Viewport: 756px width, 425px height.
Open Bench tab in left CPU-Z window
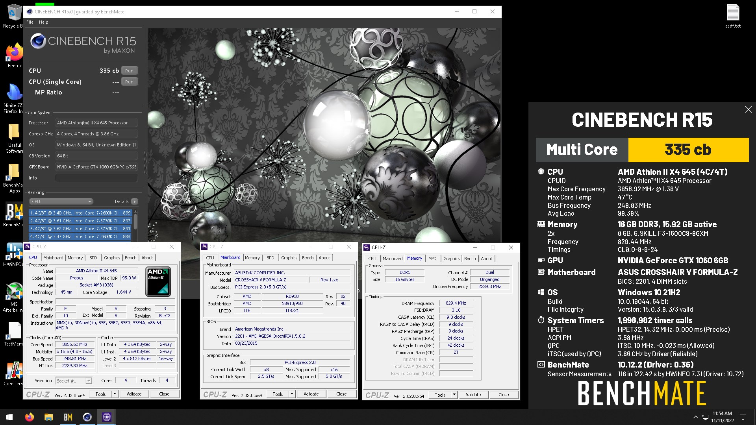point(131,258)
